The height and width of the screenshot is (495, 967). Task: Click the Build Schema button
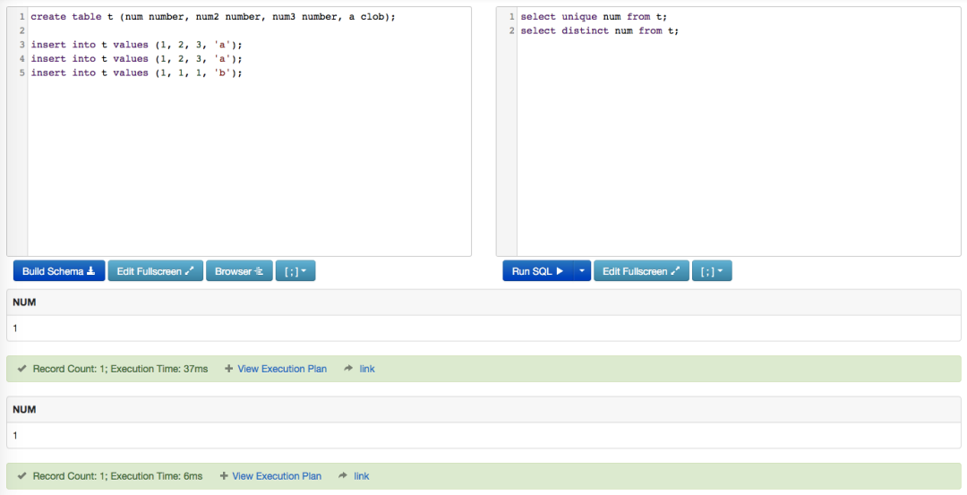coord(59,271)
